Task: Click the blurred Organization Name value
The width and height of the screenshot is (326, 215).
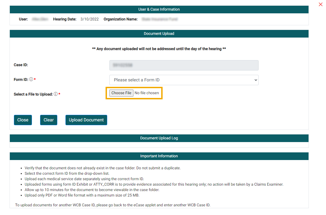Action: [160, 19]
